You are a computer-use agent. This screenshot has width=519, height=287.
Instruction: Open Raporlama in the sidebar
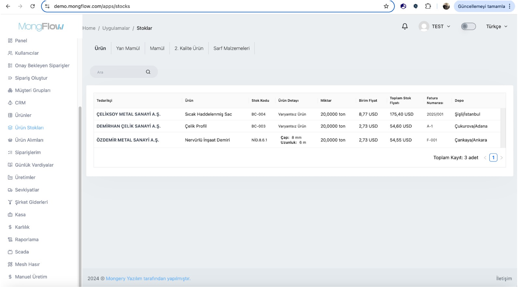point(27,239)
